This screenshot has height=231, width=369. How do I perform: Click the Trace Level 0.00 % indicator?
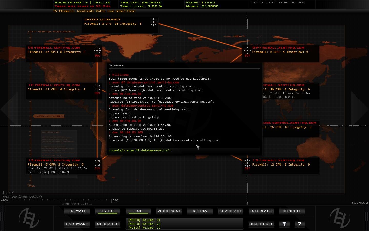[141, 6]
